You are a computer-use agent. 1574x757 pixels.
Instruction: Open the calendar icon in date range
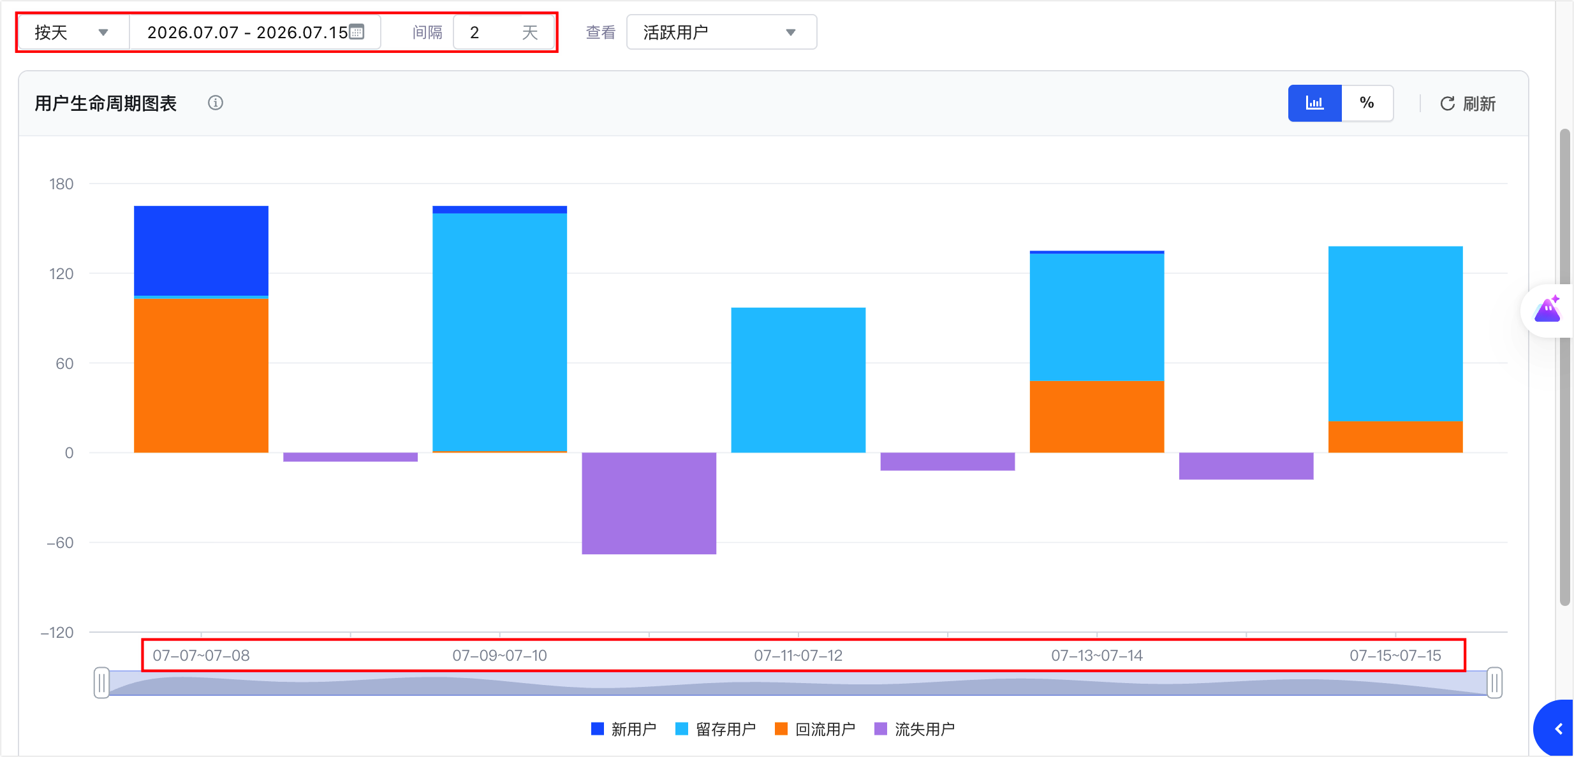coord(357,32)
